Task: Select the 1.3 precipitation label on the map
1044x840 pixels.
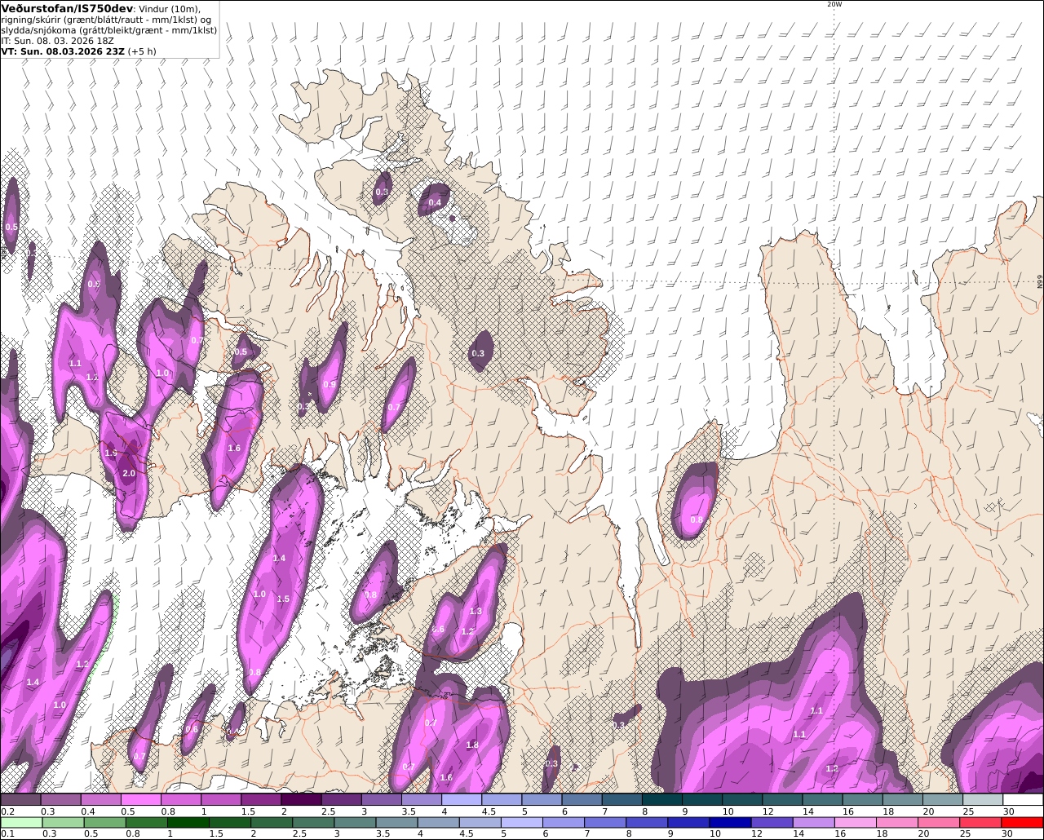Action: point(476,611)
